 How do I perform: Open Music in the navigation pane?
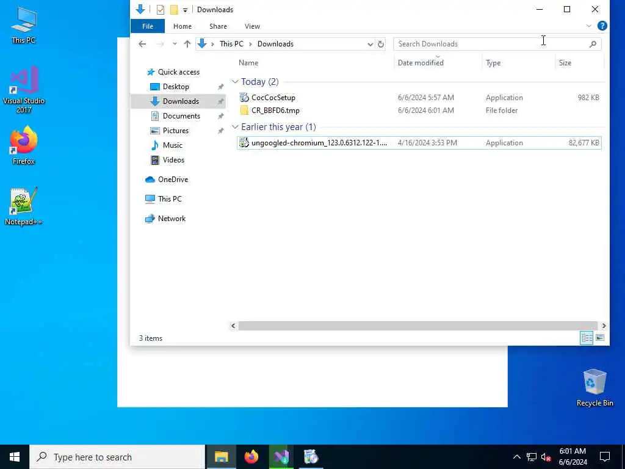(x=172, y=145)
